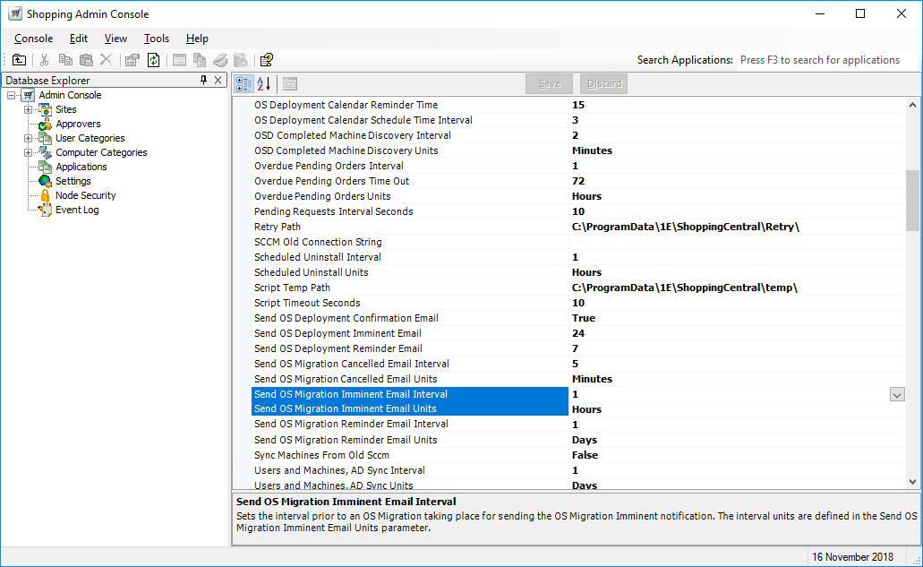Collapse the Admin Console root node
Image resolution: width=923 pixels, height=567 pixels.
pyautogui.click(x=12, y=95)
